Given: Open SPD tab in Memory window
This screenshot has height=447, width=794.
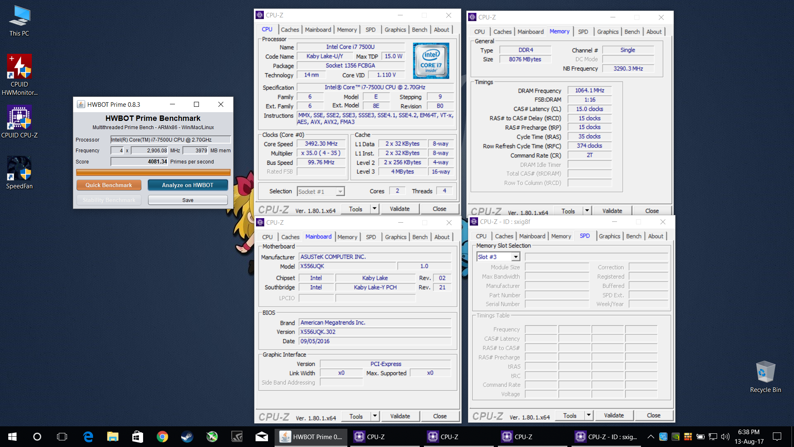Looking at the screenshot, I should (x=583, y=32).
